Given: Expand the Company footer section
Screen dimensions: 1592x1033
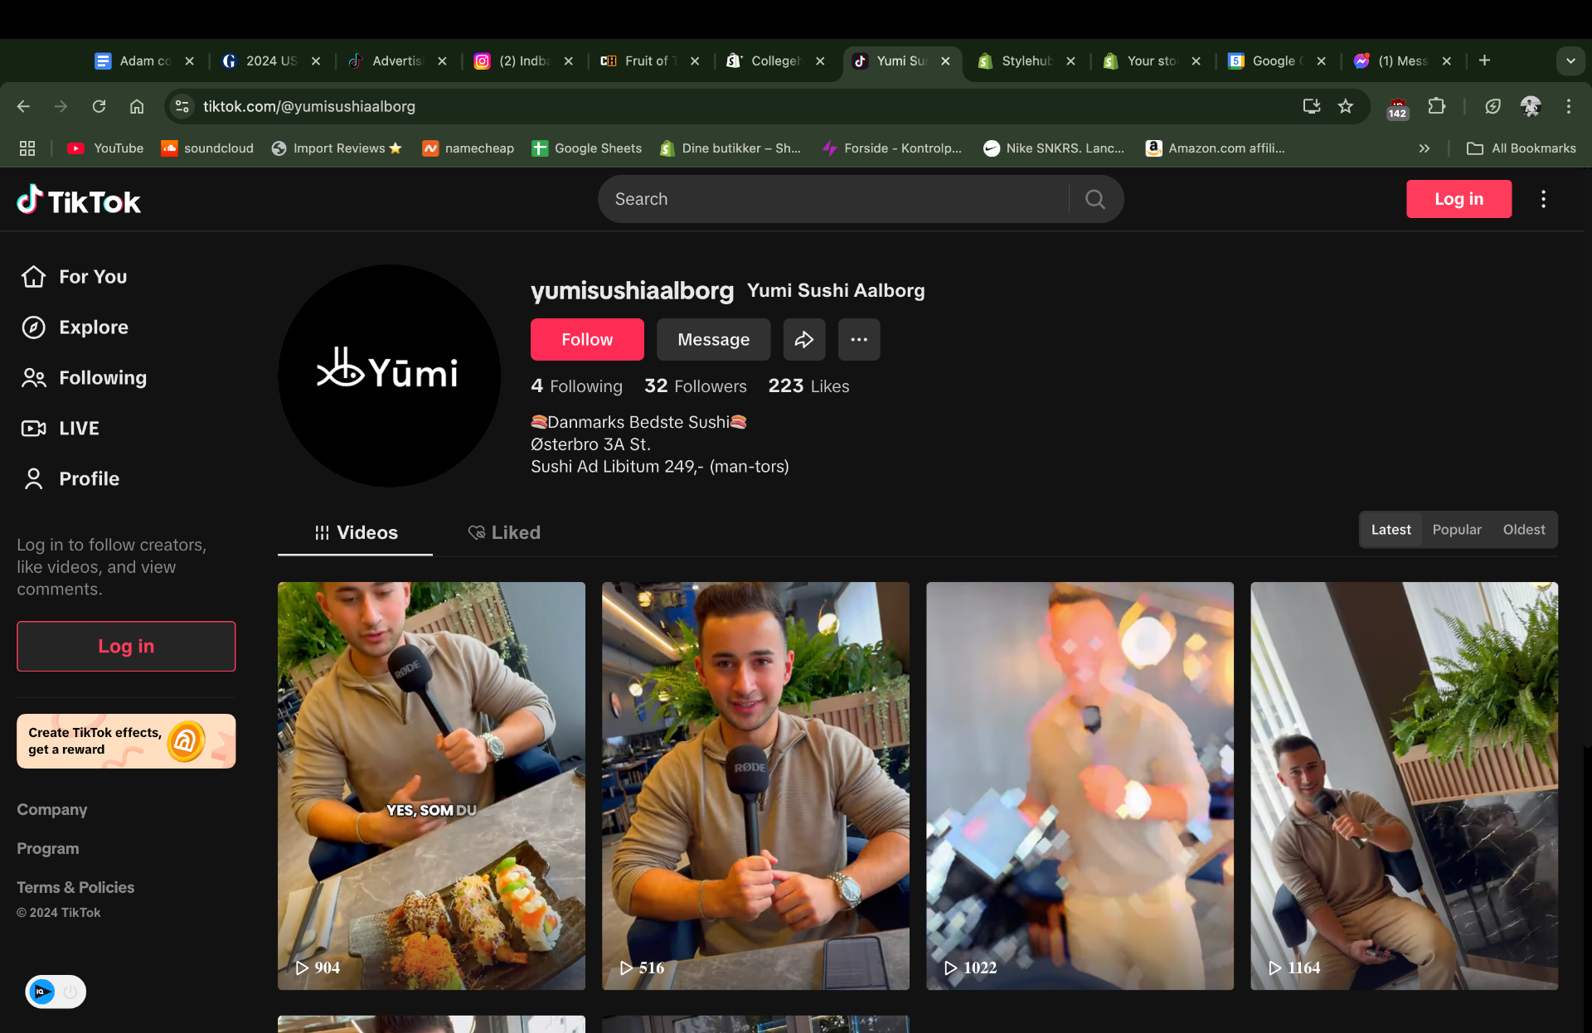Looking at the screenshot, I should [x=51, y=810].
